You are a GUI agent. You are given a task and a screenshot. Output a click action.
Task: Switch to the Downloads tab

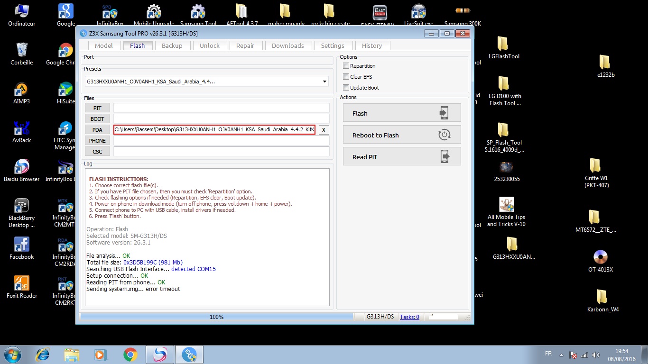pos(288,45)
